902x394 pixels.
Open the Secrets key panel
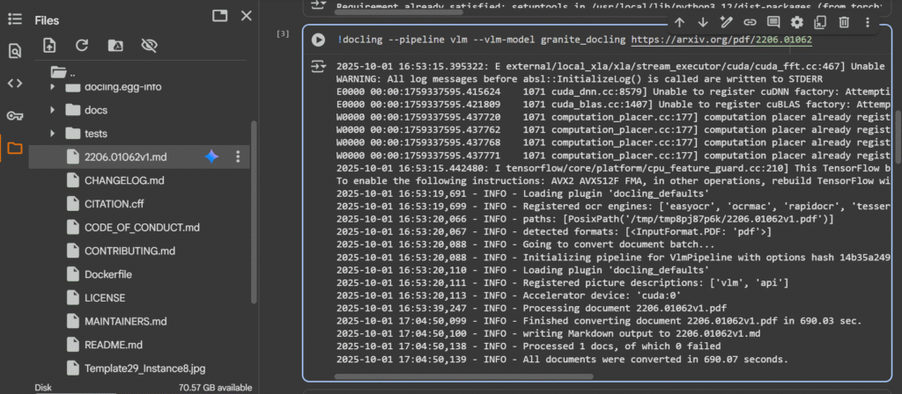coord(14,115)
